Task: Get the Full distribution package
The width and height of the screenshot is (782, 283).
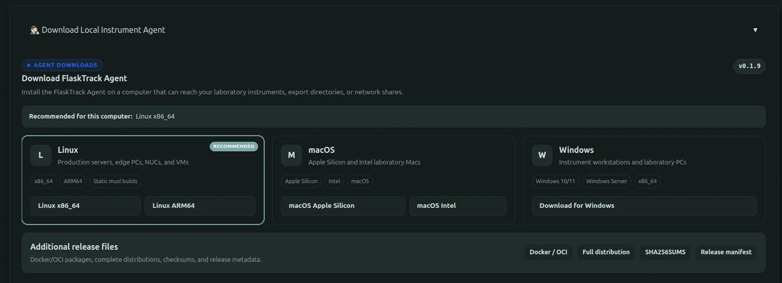Action: 606,252
